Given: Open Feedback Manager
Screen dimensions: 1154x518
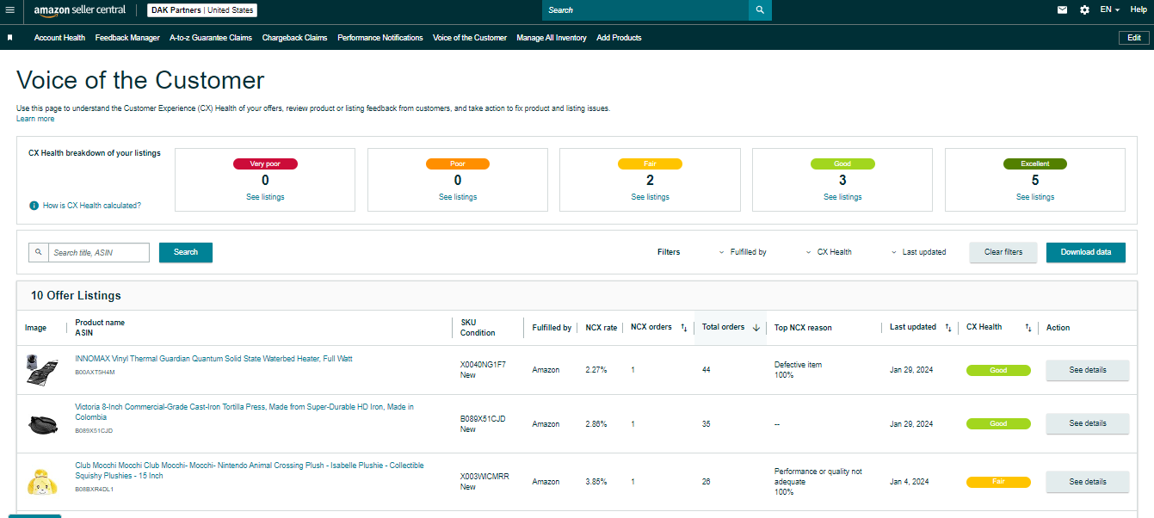Looking at the screenshot, I should 127,38.
